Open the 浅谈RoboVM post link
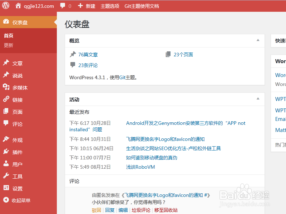286x214 pixels. pos(140,167)
